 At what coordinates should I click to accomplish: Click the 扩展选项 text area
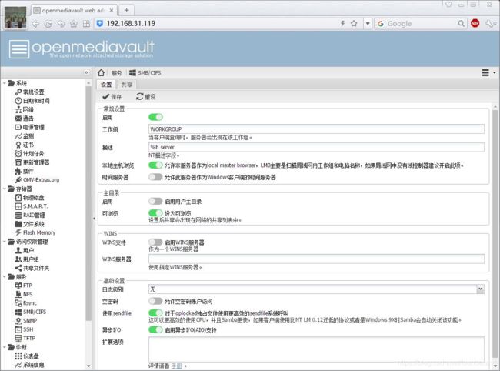(316, 349)
